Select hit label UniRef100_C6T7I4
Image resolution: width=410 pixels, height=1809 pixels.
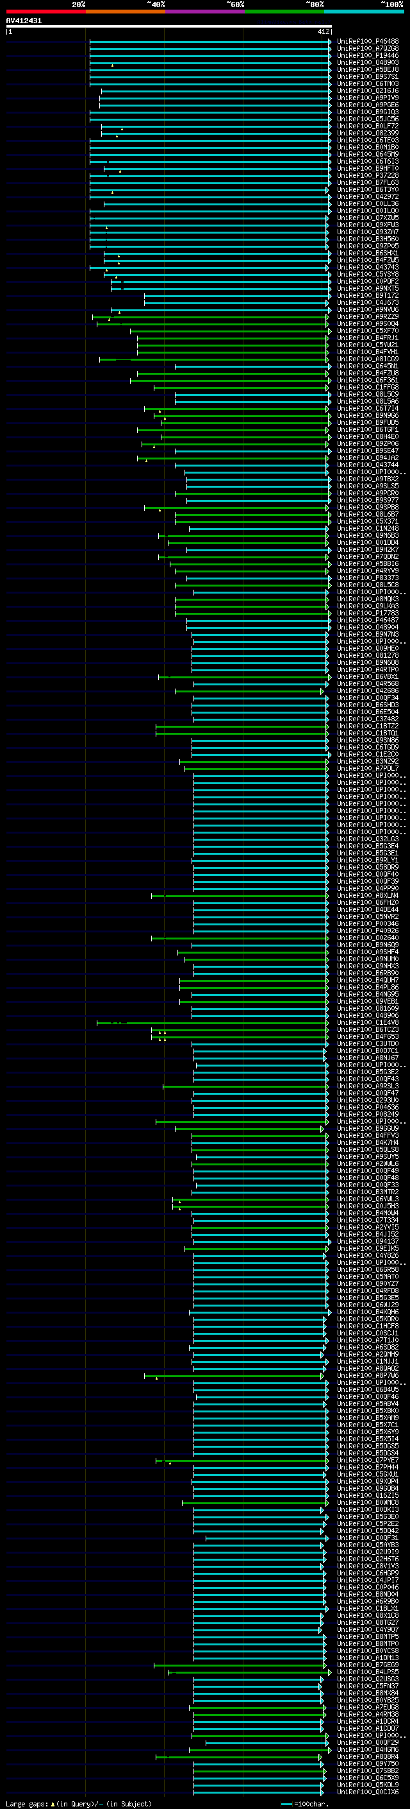(x=368, y=408)
